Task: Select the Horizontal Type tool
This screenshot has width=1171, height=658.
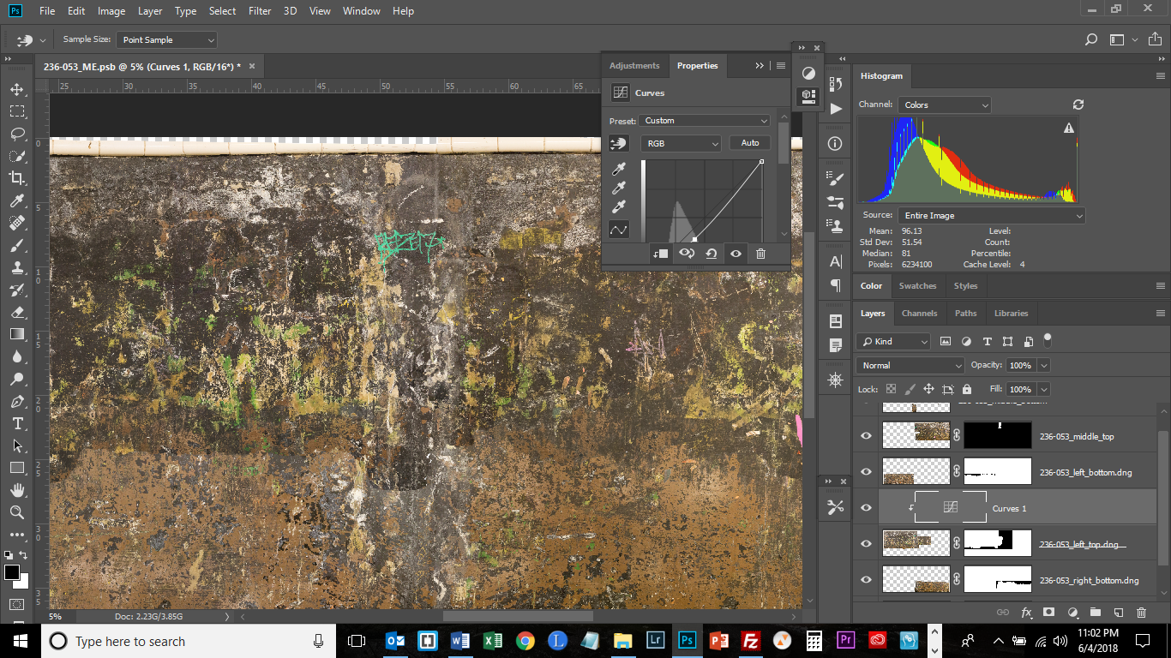Action: coord(17,424)
